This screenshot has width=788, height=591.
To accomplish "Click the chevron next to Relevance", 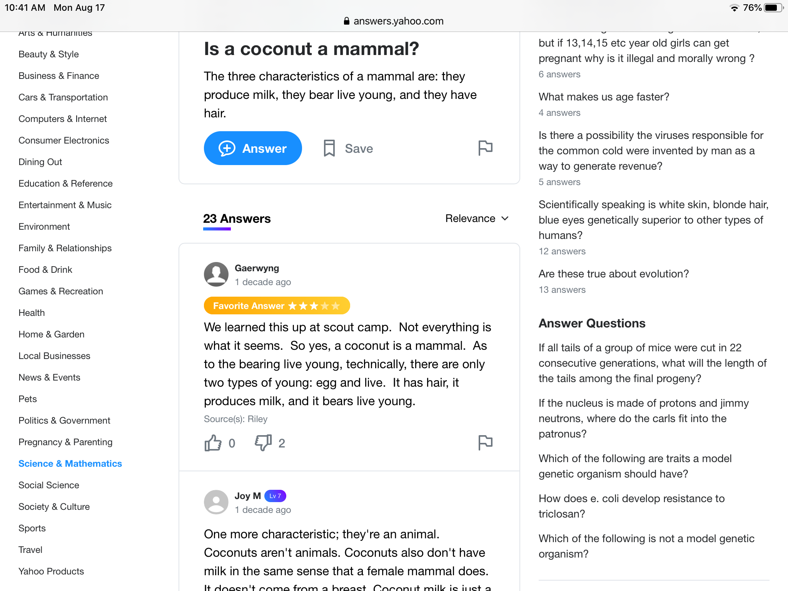I will point(505,219).
